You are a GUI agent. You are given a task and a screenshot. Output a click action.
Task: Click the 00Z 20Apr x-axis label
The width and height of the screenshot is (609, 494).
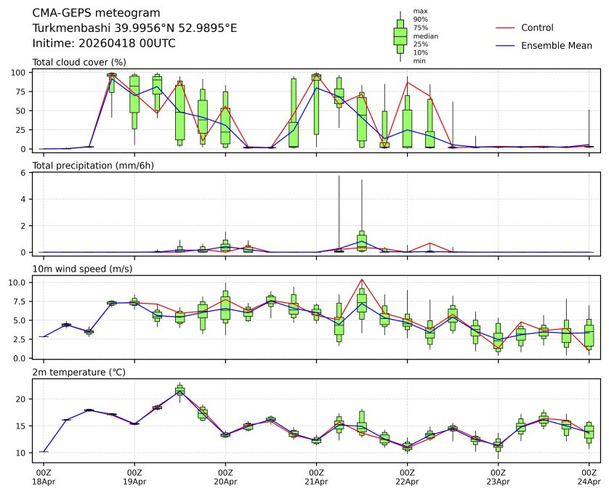(x=225, y=477)
